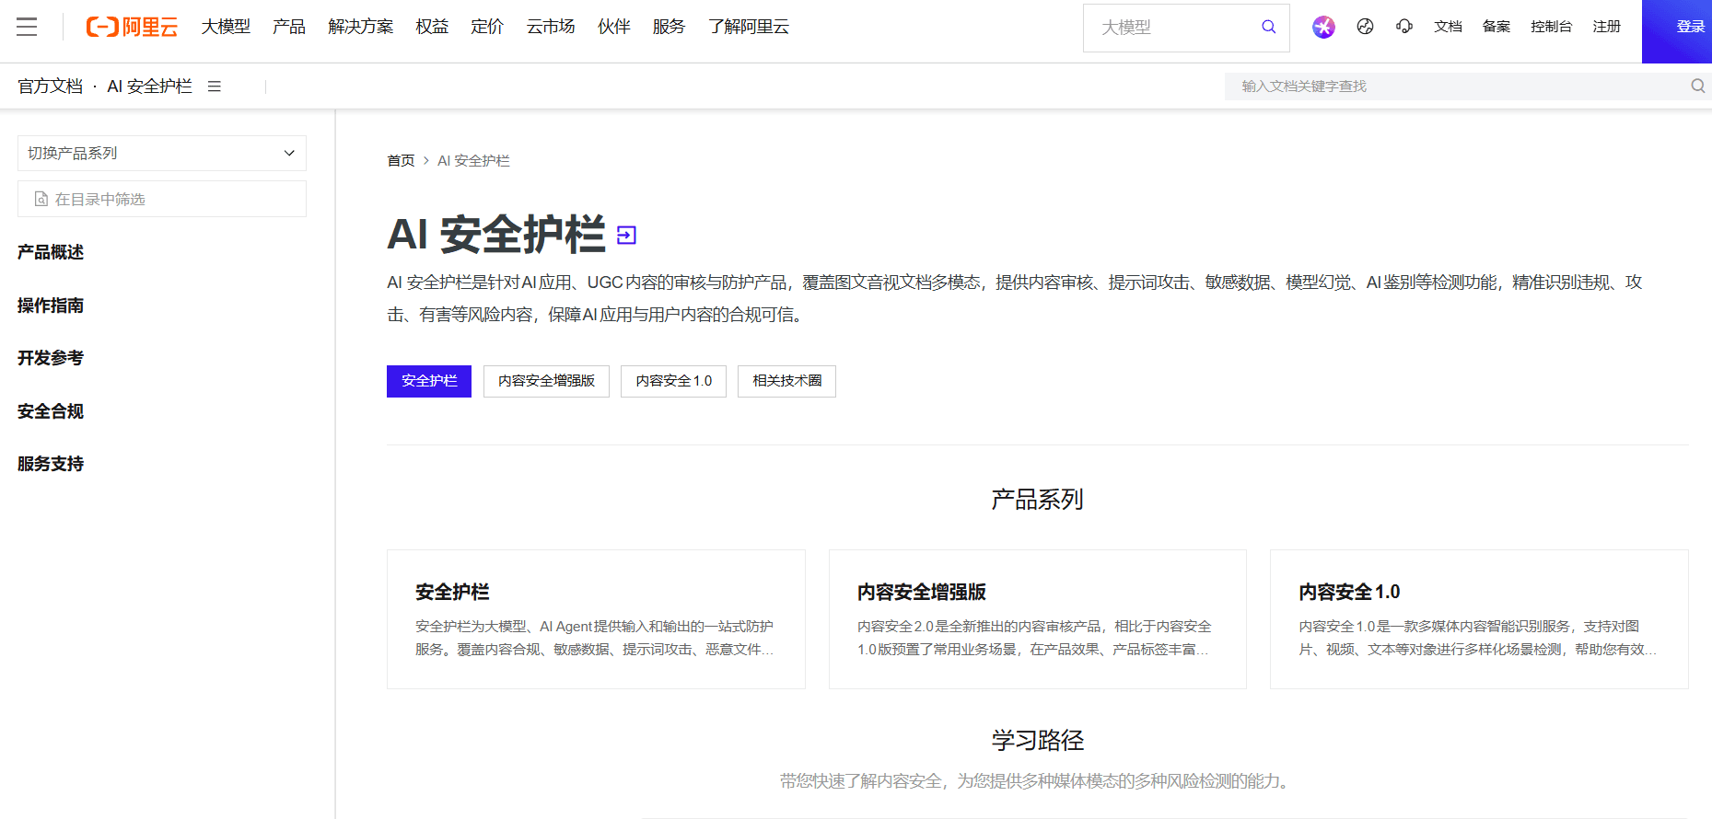Open the 产品 menu
1712x819 pixels.
click(x=288, y=27)
